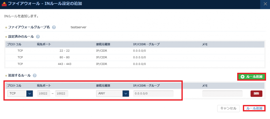Submit with the blue ルール追加 button at bottom
This screenshot has width=270, height=119.
pyautogui.click(x=254, y=108)
